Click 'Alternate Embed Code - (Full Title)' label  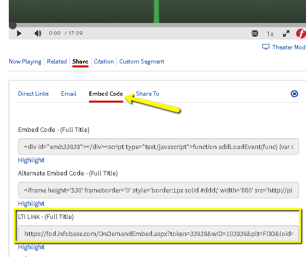click(x=68, y=173)
